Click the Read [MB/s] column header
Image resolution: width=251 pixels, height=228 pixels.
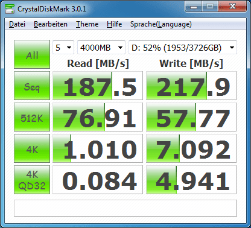click(98, 63)
